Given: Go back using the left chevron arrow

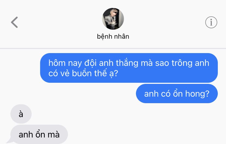Looking at the screenshot, I should (14, 22).
